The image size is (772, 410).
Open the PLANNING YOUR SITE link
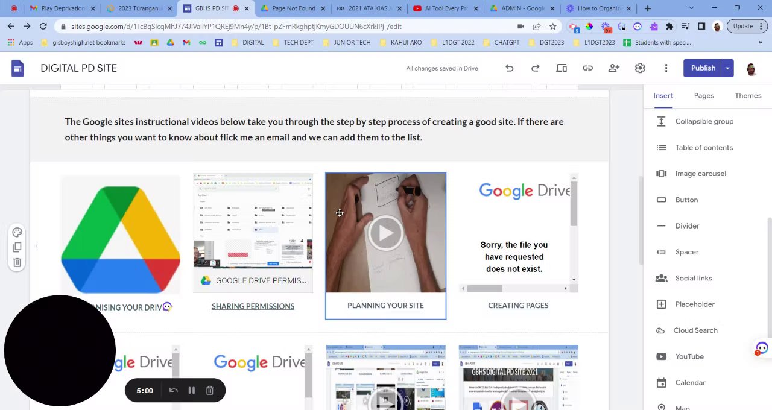click(x=385, y=306)
